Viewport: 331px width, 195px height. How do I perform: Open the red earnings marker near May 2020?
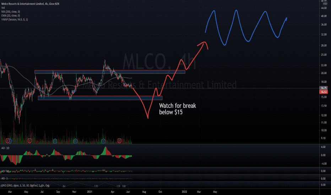point(29,141)
